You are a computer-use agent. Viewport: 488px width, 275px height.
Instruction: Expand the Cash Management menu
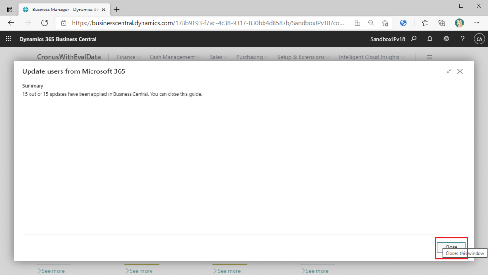tap(174, 57)
